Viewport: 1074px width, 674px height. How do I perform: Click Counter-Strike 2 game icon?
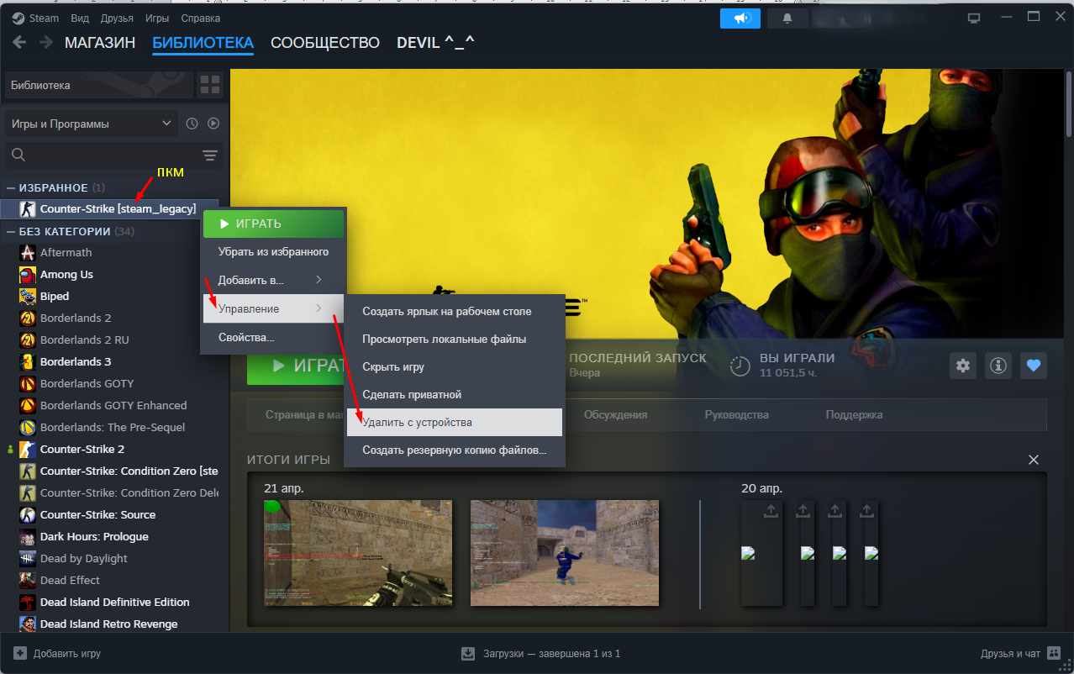point(28,449)
